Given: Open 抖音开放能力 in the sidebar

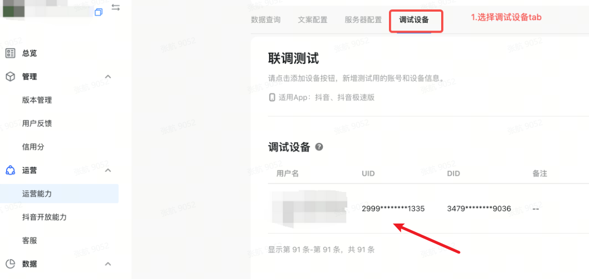Looking at the screenshot, I should 44,217.
